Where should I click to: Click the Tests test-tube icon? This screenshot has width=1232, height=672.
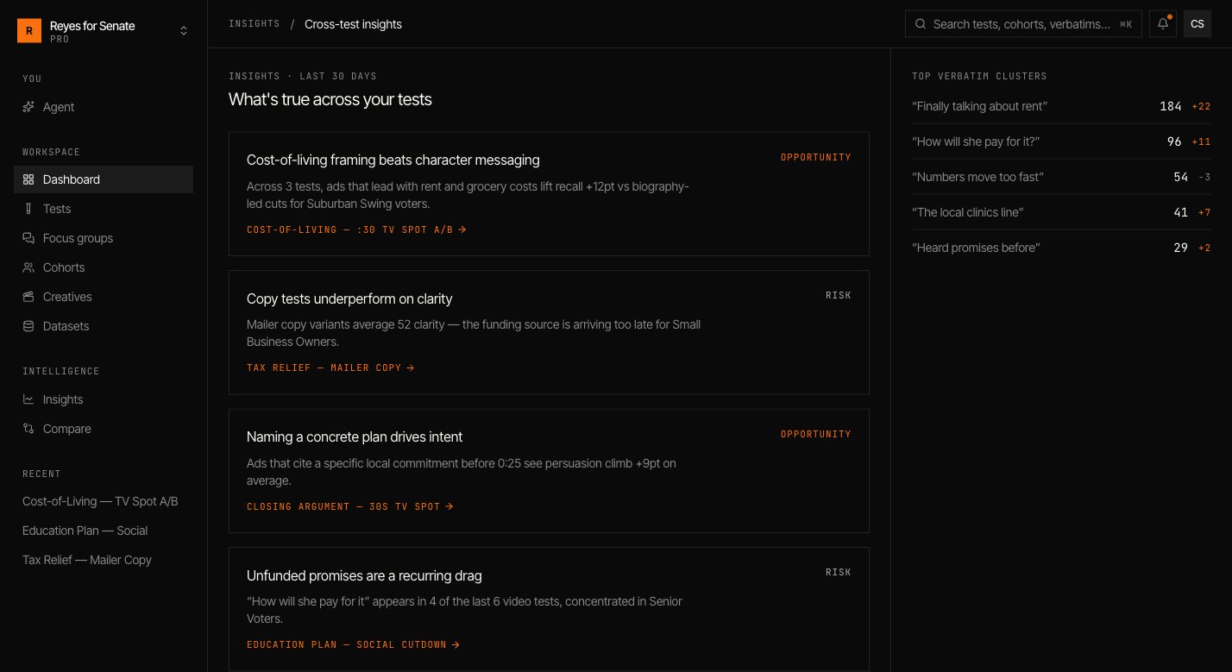click(x=28, y=209)
